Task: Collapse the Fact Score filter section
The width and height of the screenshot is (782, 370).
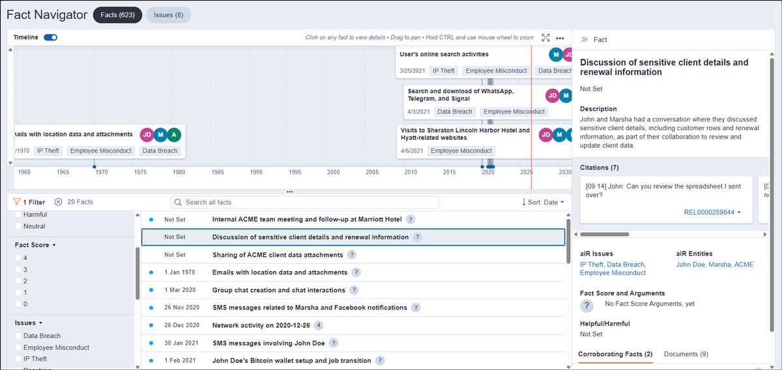Action: 36,245
